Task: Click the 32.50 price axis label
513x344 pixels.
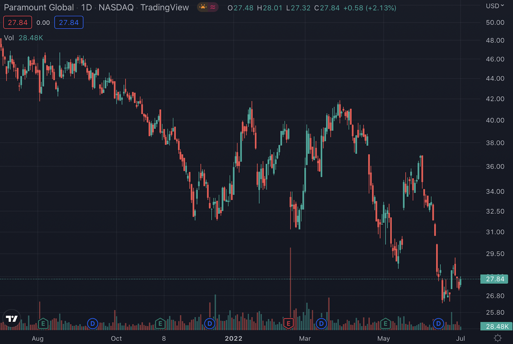Action: pyautogui.click(x=495, y=211)
